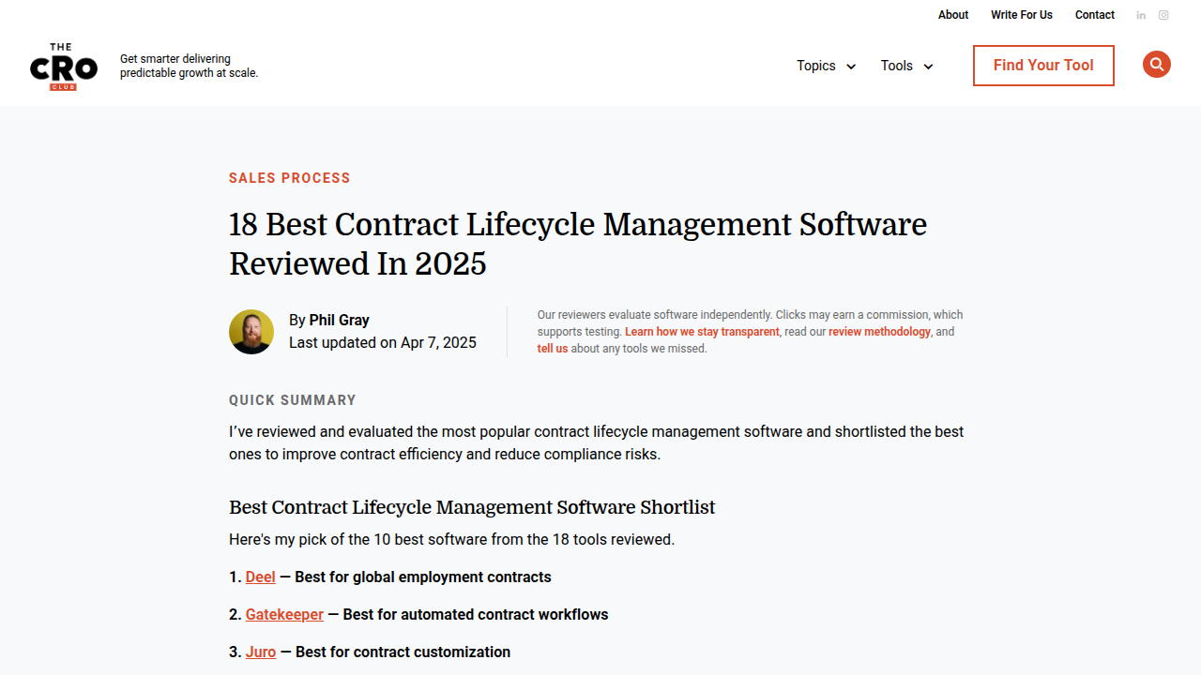Click the Last updated on Apr 7, 2025 text

pos(383,343)
